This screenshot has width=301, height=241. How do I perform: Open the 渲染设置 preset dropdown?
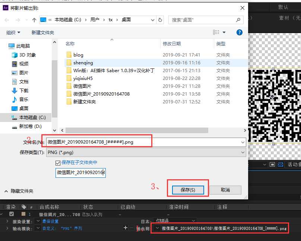(38, 221)
